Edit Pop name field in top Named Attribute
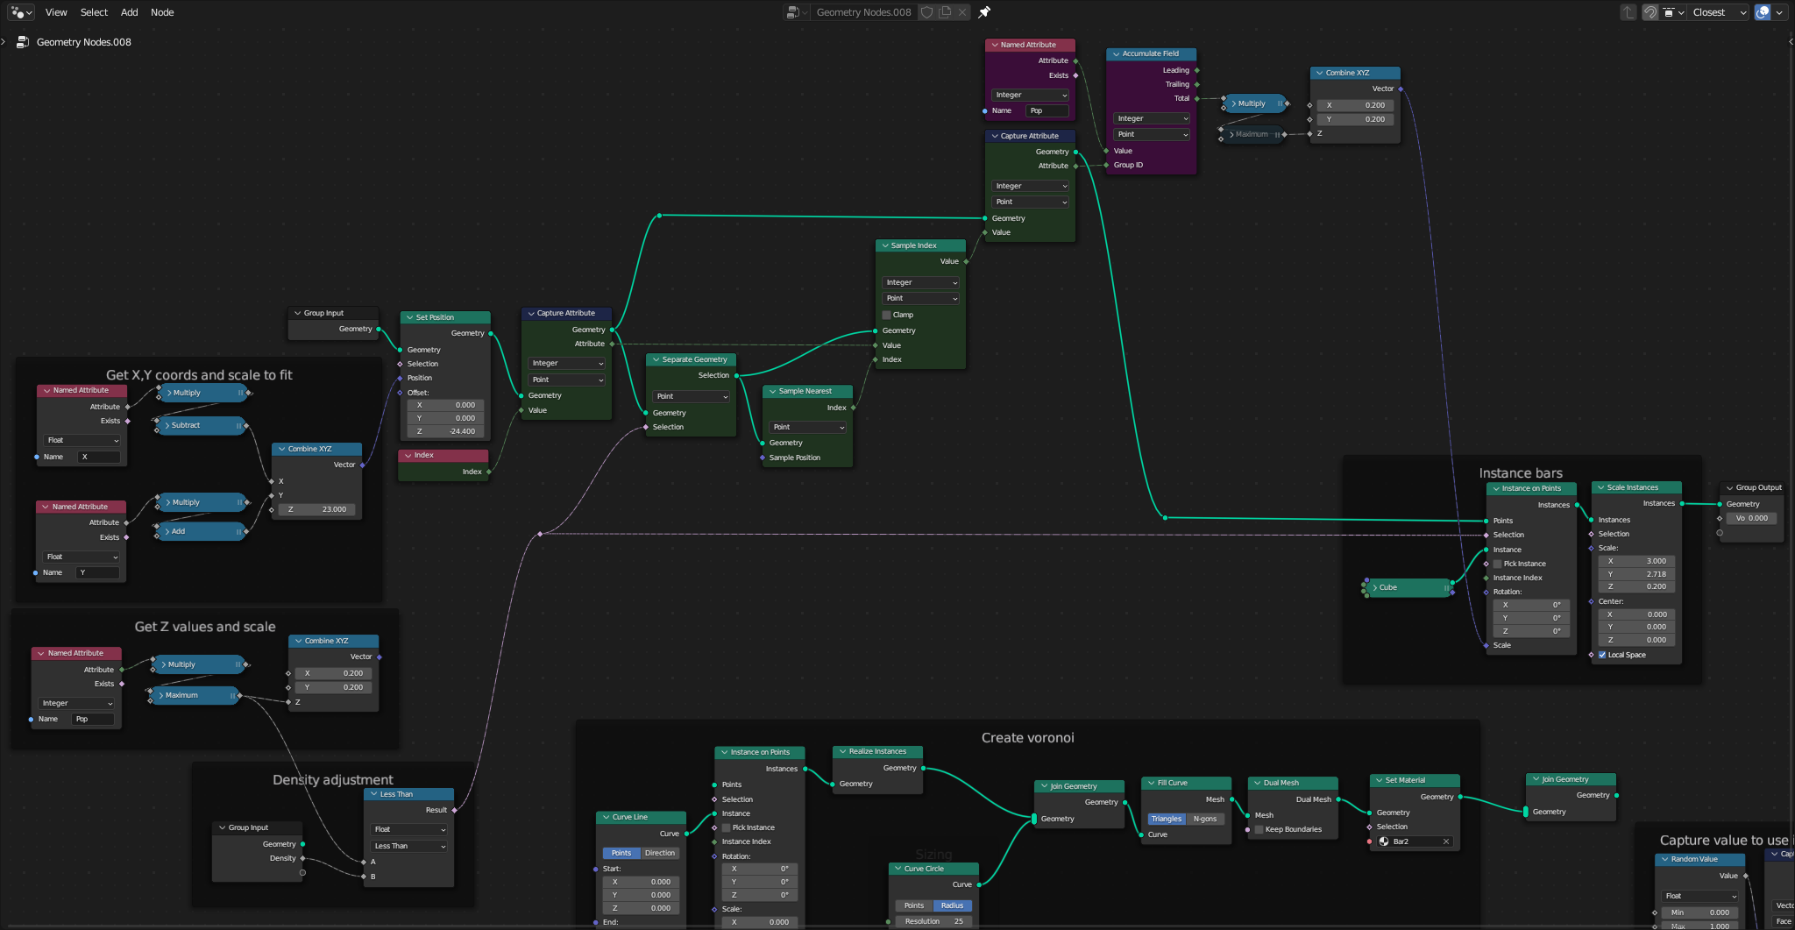Viewport: 1795px width, 930px height. tap(1047, 110)
